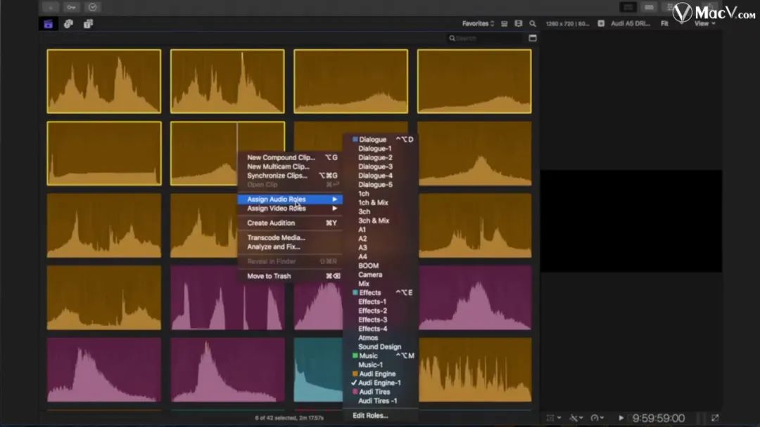This screenshot has width=760, height=427.
Task: Click the filmstrip grouping icon in browser bar
Action: 518,24
